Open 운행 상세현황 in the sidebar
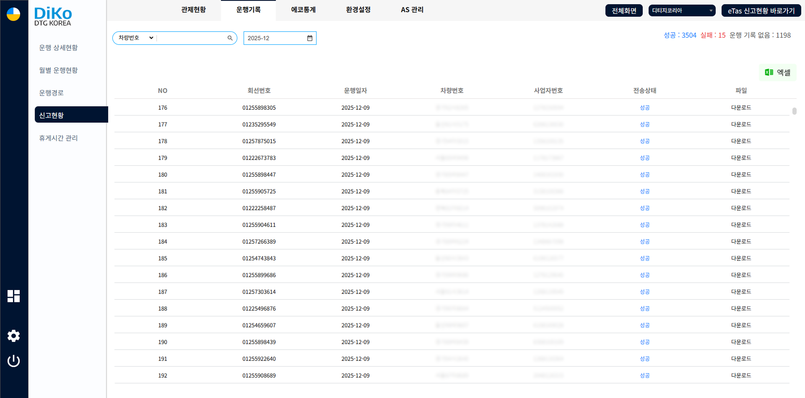Image resolution: width=805 pixels, height=398 pixels. coord(58,48)
